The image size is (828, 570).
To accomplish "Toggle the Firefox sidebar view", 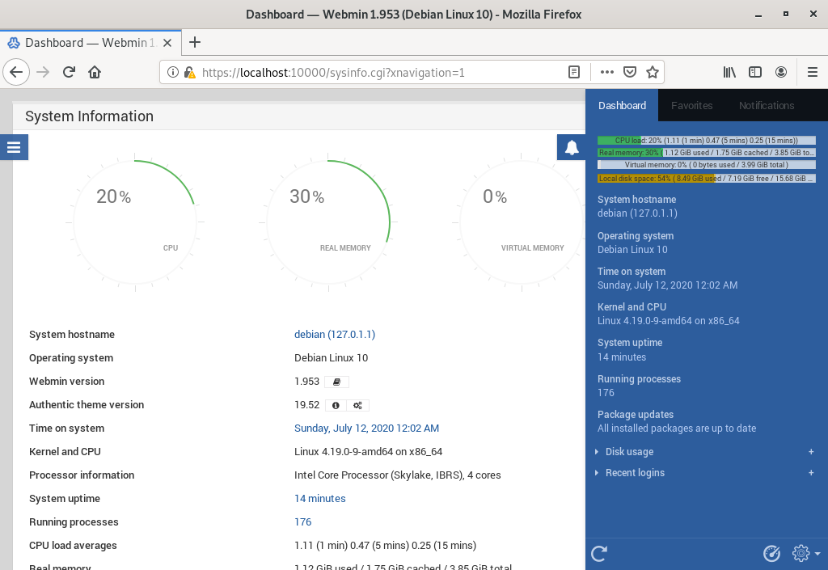I will (x=755, y=72).
